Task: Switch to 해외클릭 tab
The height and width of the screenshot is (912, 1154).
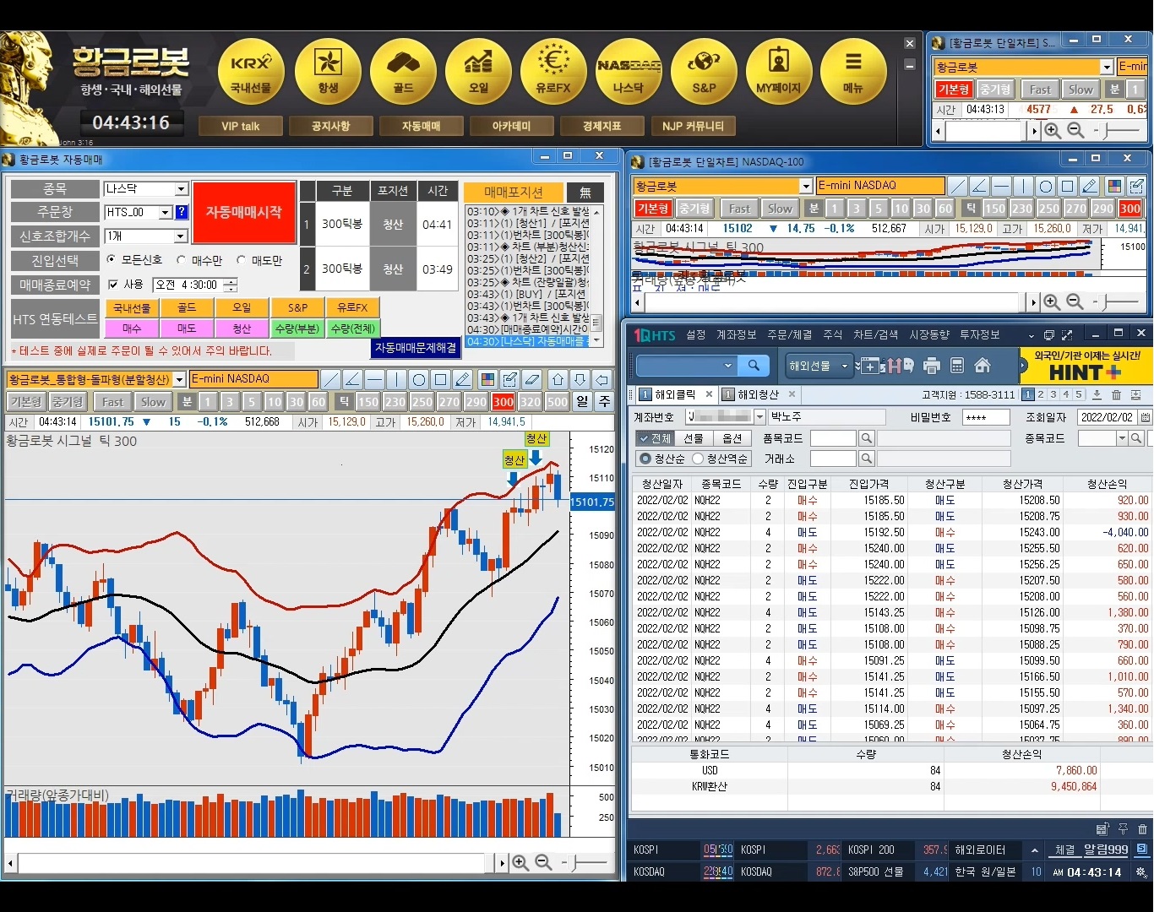Action: (675, 394)
